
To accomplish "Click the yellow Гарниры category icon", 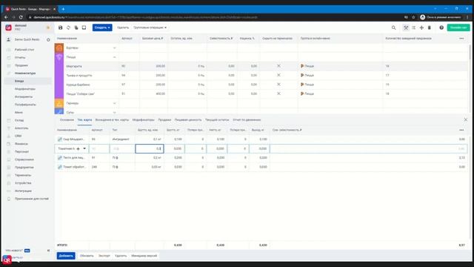I will (x=59, y=103).
